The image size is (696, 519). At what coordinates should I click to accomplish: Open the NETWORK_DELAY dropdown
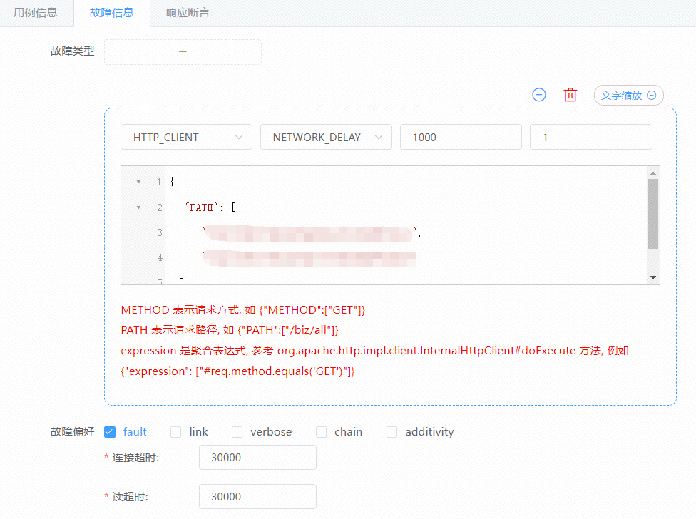point(327,137)
